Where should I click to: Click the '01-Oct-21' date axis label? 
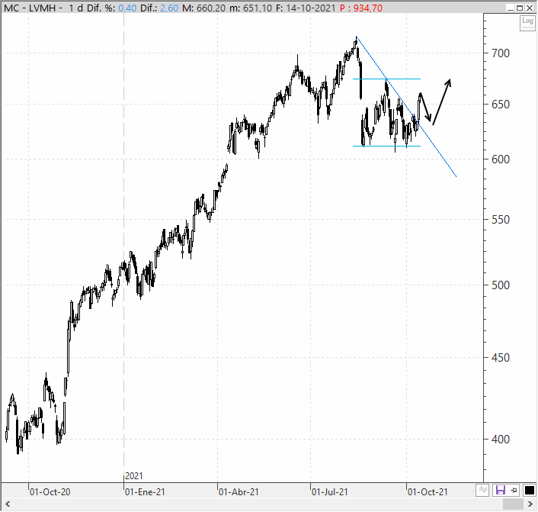(x=428, y=492)
